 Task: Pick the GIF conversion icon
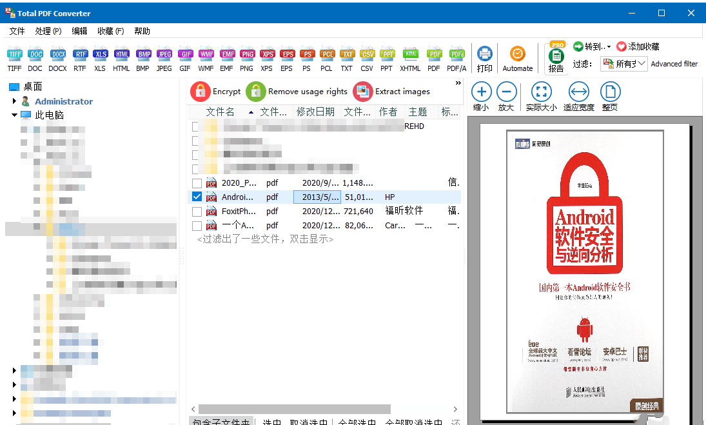coord(185,59)
